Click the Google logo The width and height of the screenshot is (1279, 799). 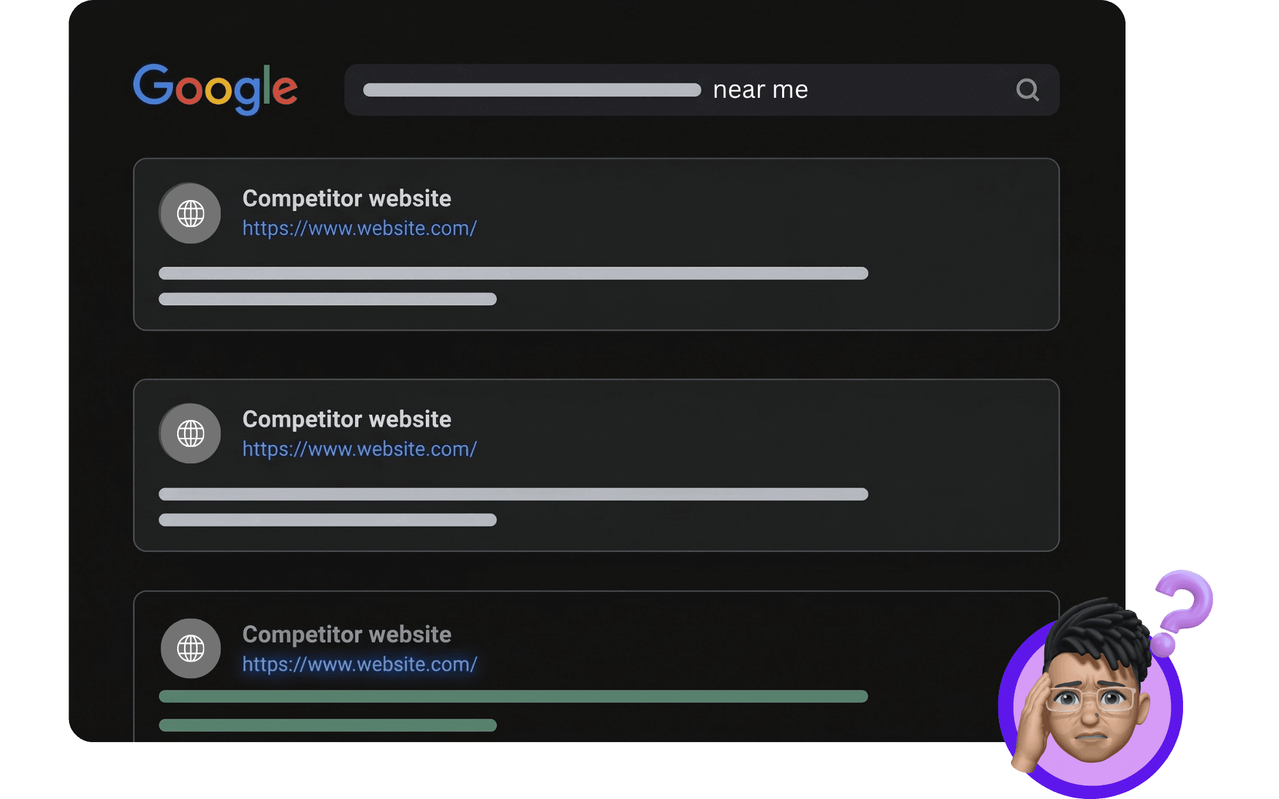pos(215,89)
